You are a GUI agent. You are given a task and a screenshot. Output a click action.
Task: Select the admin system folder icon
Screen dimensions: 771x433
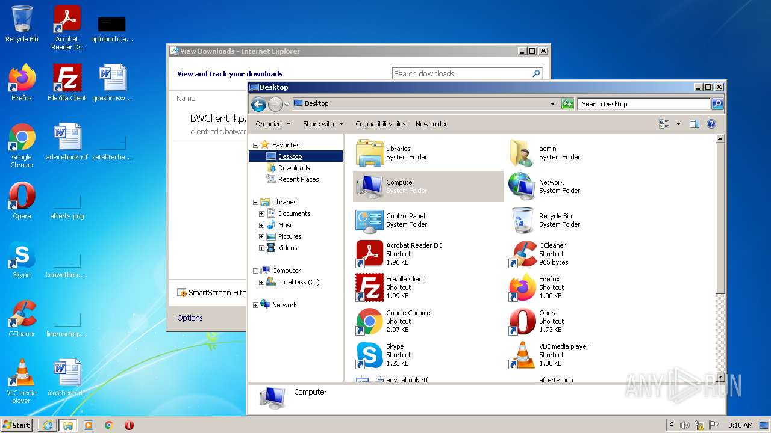pyautogui.click(x=522, y=153)
